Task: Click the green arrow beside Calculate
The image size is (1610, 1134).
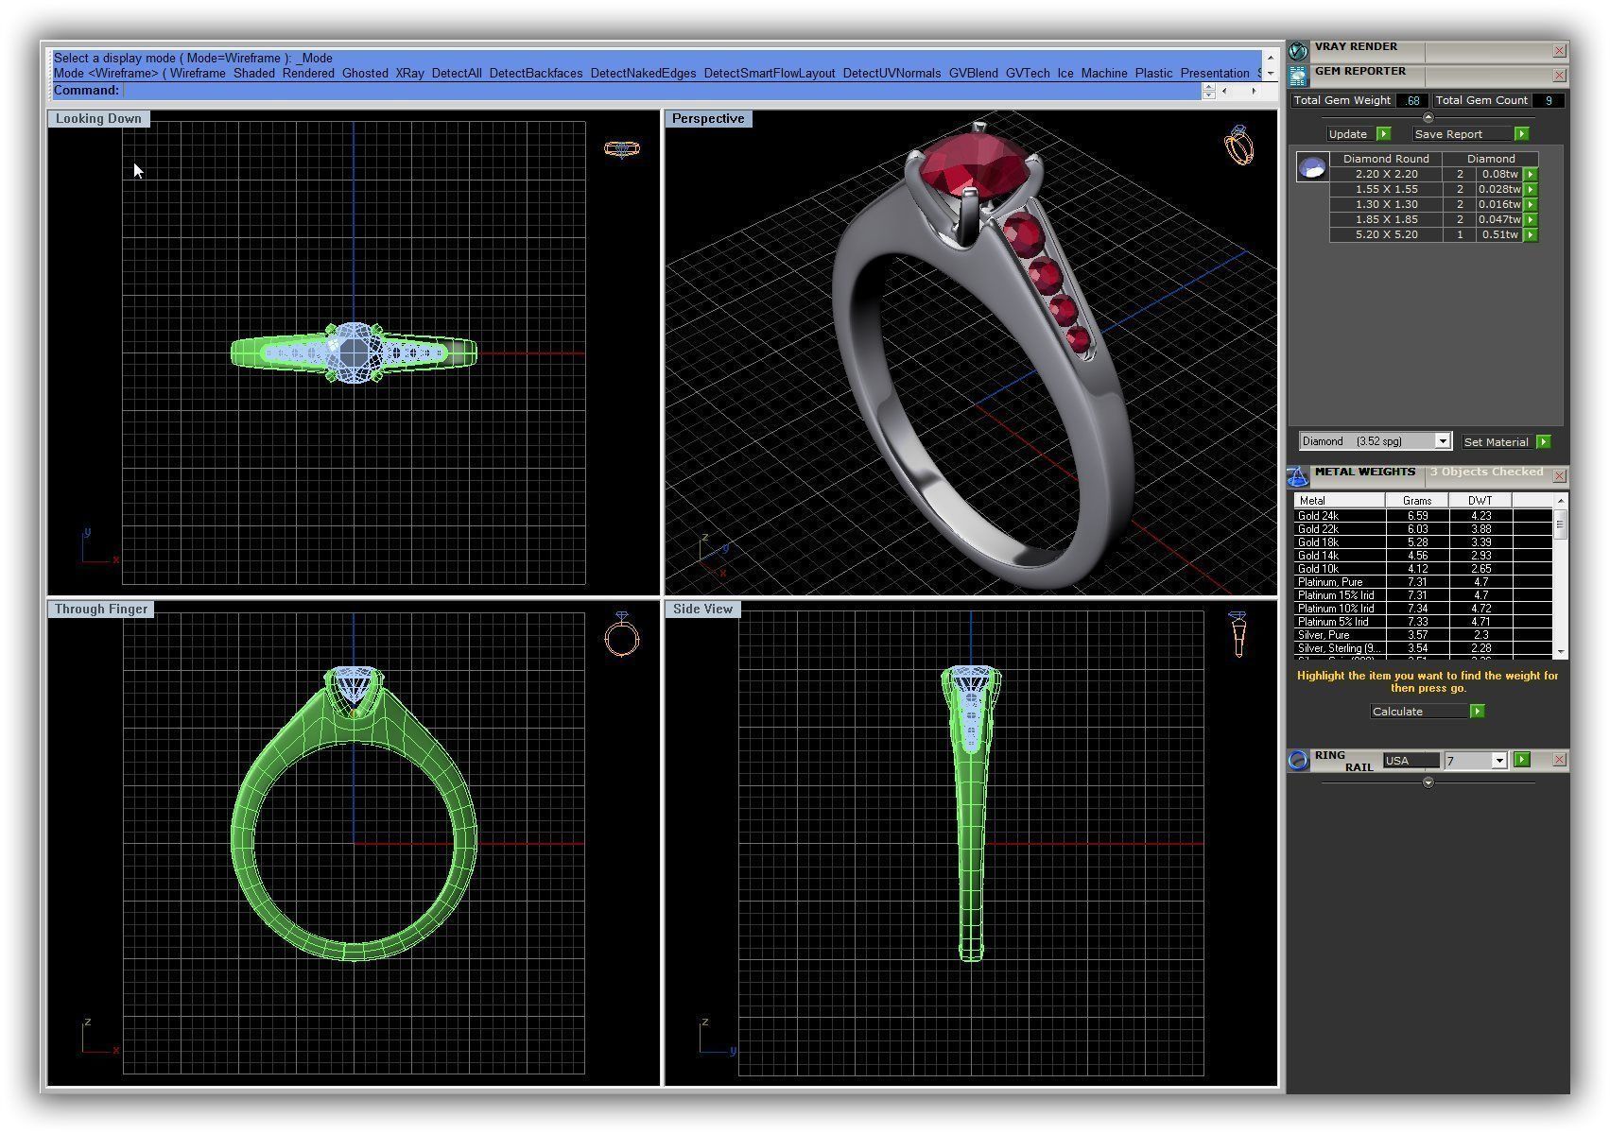Action: (x=1478, y=712)
